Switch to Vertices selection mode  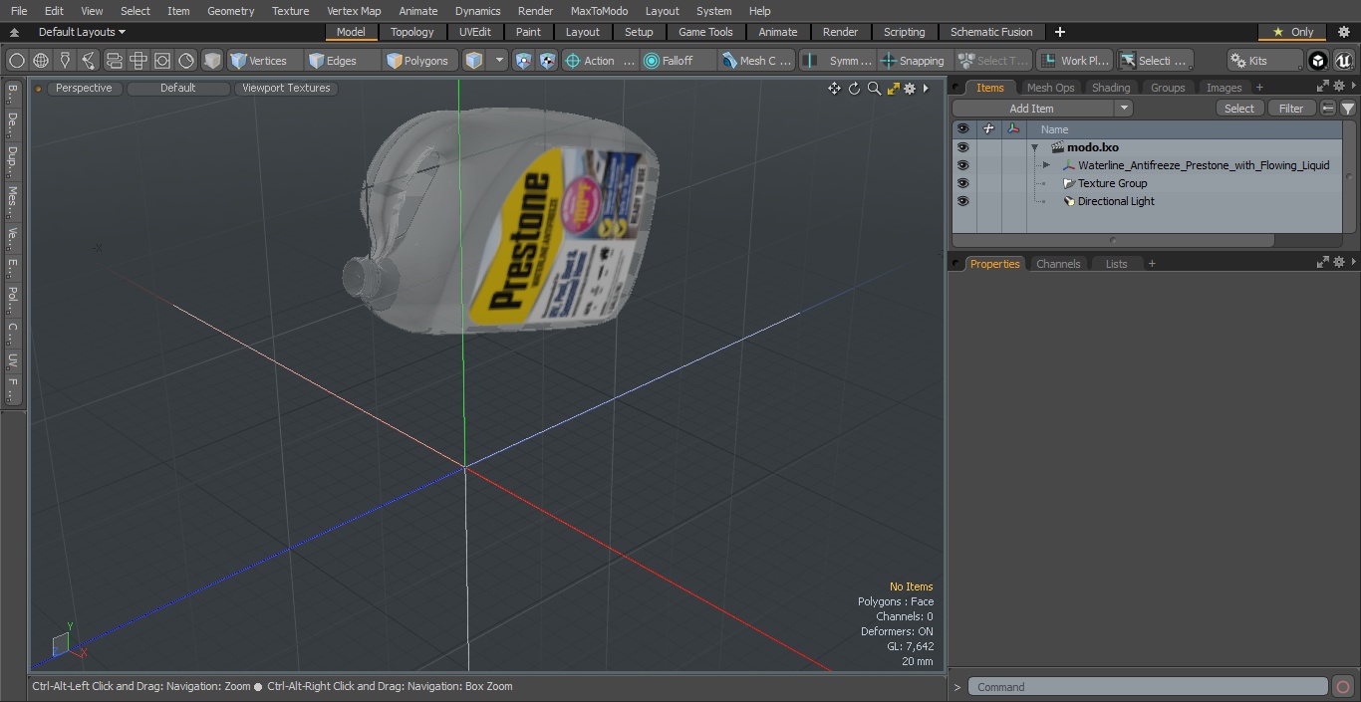click(x=265, y=61)
